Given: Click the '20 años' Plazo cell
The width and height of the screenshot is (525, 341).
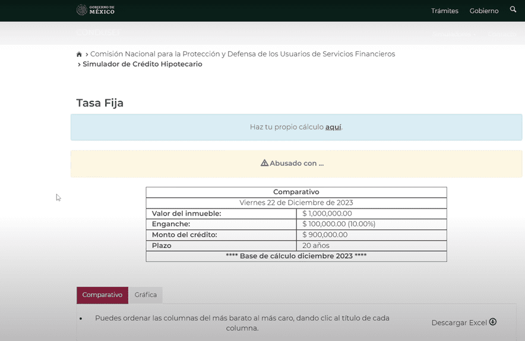Looking at the screenshot, I should click(x=315, y=245).
